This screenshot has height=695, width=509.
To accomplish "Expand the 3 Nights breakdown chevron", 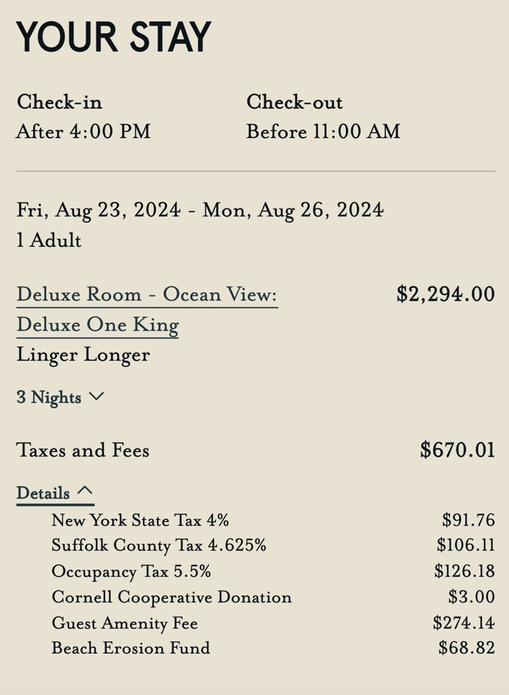I will click(96, 397).
